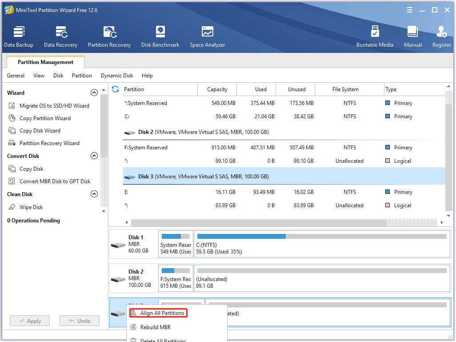Click the Disk 2 drive icon in the disk map
Screen dimensions: 456x342
tap(118, 279)
